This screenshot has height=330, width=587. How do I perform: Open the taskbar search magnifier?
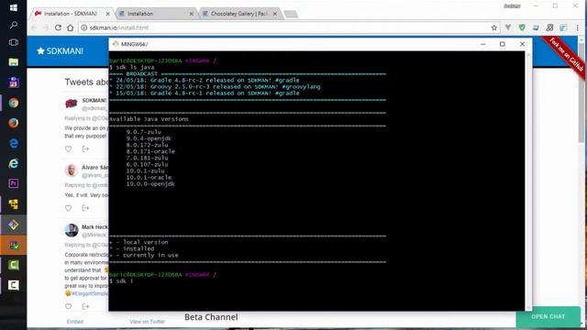[14, 25]
